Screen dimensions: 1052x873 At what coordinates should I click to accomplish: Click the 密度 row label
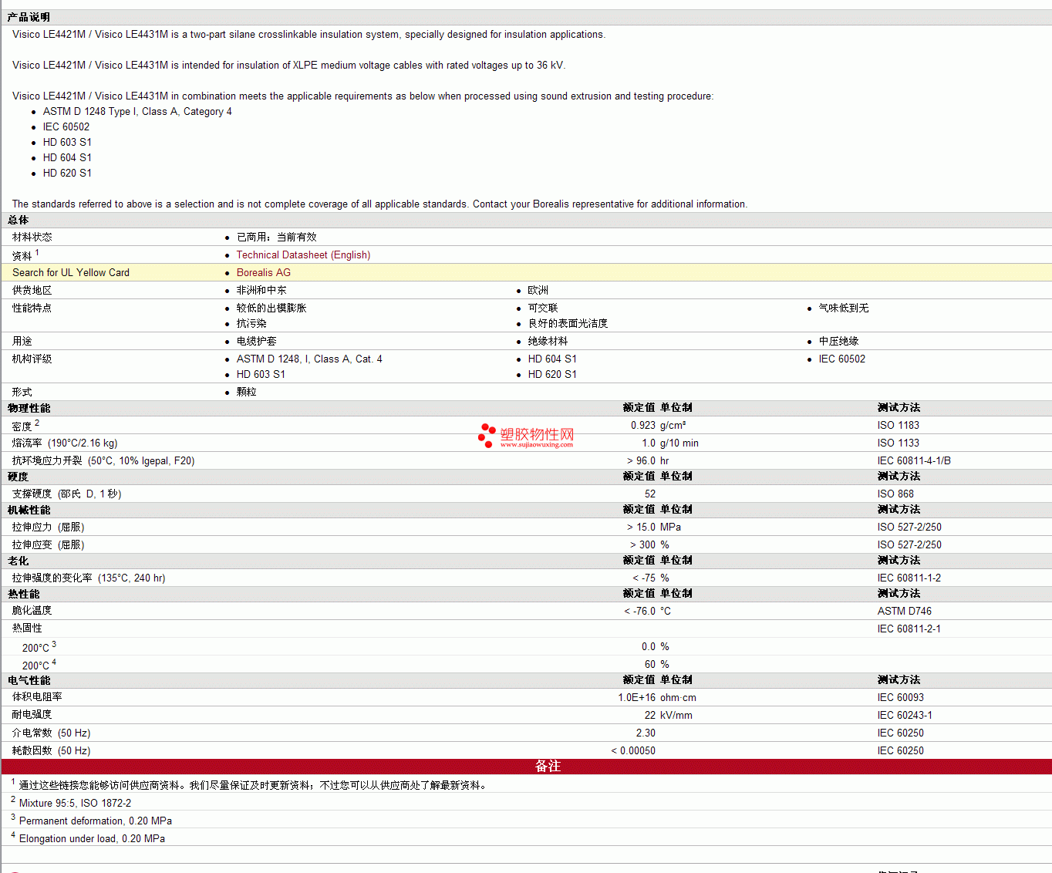click(x=22, y=426)
